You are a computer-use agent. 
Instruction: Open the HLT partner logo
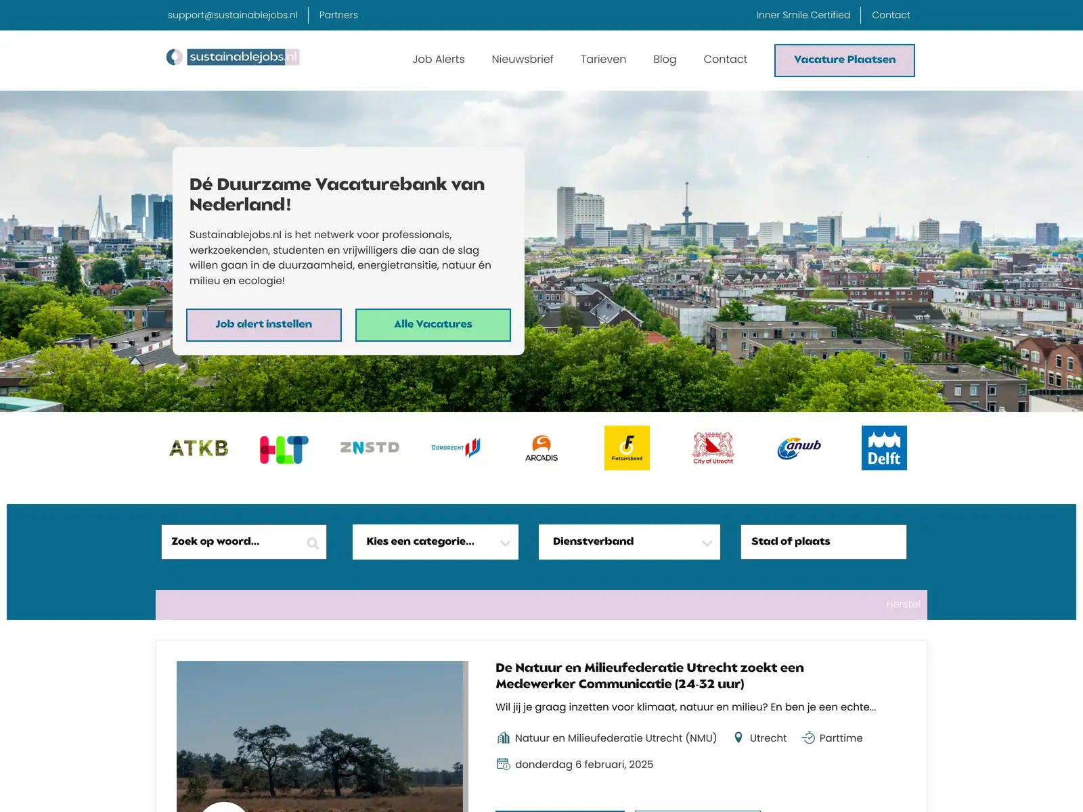(284, 449)
